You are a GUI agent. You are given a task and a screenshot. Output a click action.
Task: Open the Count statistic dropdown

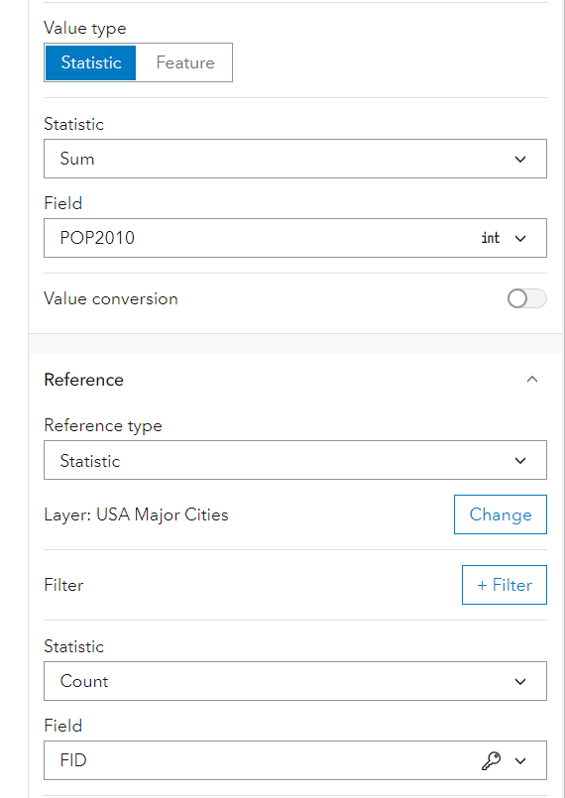pos(295,681)
